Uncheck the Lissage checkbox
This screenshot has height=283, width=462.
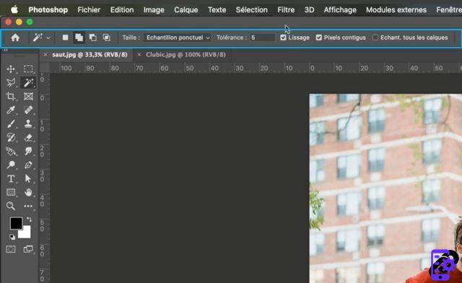283,38
